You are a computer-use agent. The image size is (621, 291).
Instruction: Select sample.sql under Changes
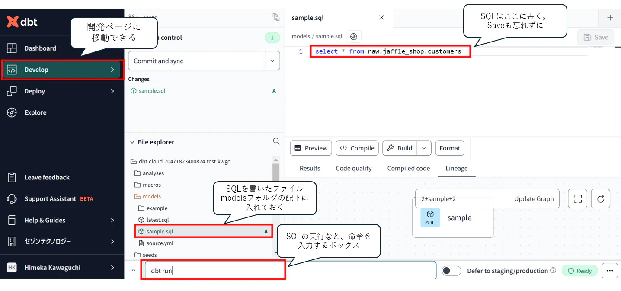pyautogui.click(x=152, y=91)
